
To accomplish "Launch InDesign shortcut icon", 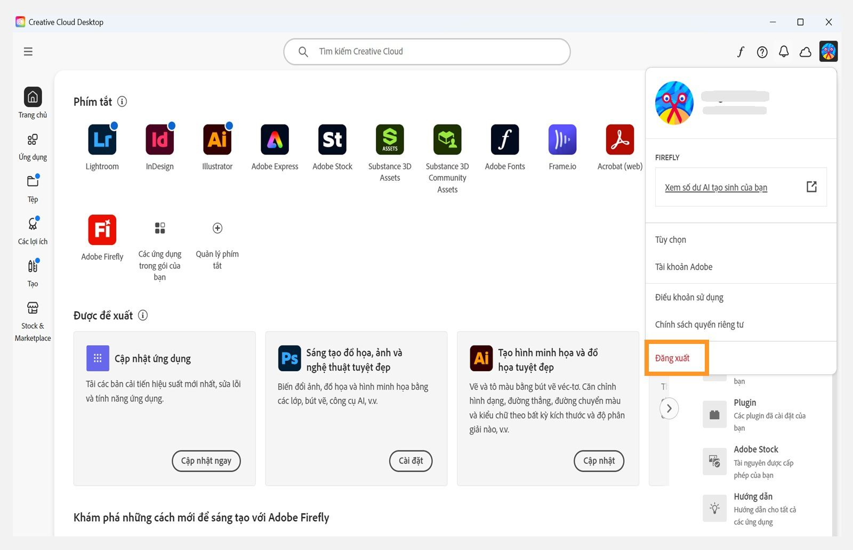I will [x=160, y=139].
